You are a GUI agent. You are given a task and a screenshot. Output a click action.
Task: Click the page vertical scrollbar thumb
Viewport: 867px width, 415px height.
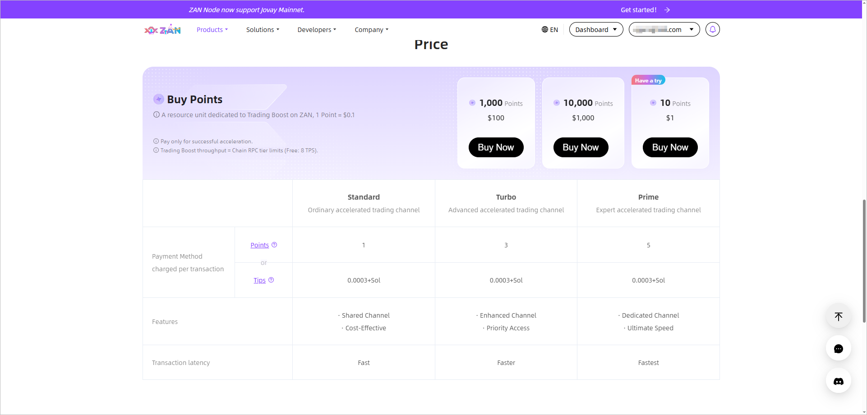[864, 261]
